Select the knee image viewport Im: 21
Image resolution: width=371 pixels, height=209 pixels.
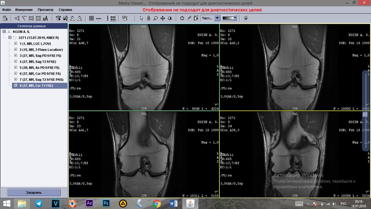pos(144,67)
